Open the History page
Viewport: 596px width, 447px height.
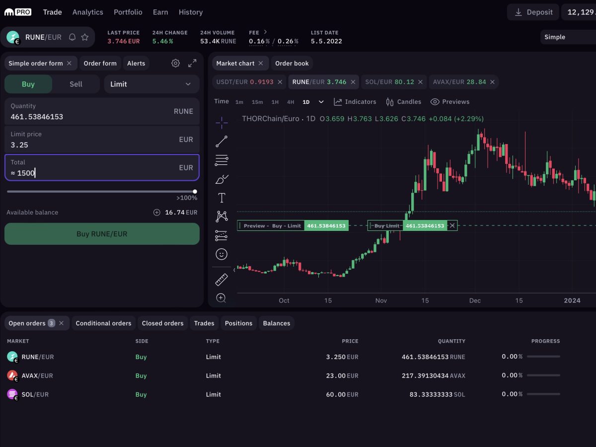(191, 12)
